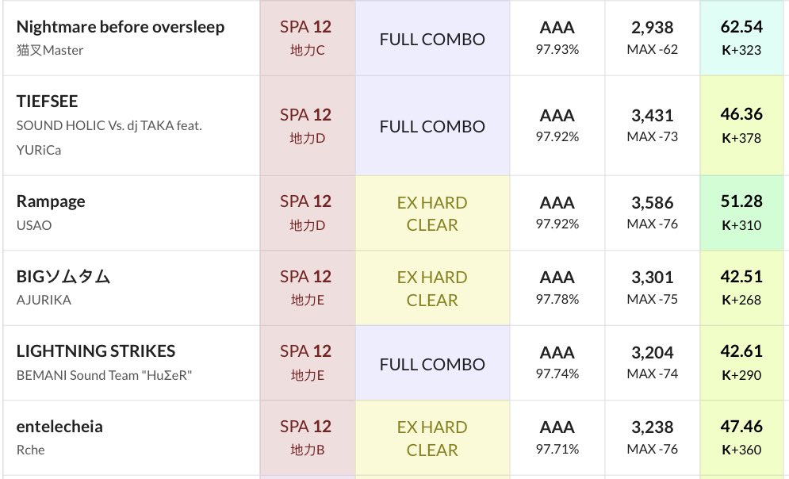Select the EX HARD CLEAR lamp for Rampage
This screenshot has height=479, width=789.
(x=432, y=213)
